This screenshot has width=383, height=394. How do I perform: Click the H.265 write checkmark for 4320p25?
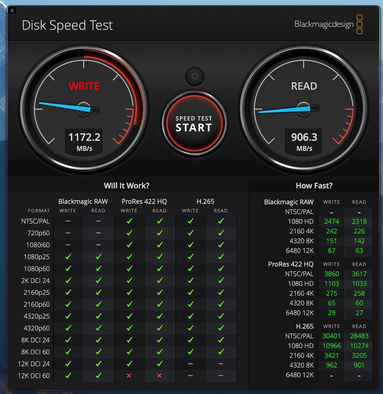pyautogui.click(x=191, y=316)
